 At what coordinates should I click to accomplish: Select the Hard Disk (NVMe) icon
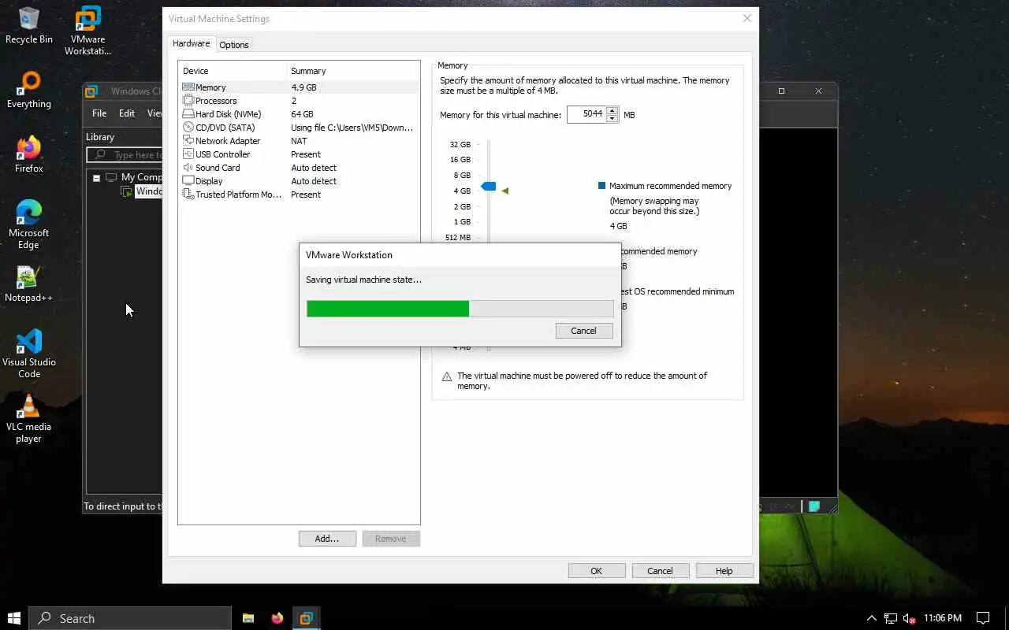point(188,114)
